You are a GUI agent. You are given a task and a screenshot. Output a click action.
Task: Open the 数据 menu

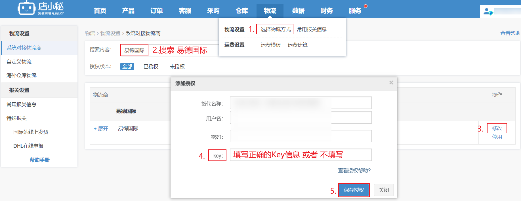click(299, 11)
